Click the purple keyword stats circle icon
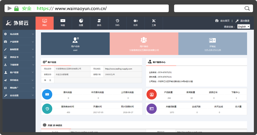This screenshot has width=257, height=135. [151, 109]
